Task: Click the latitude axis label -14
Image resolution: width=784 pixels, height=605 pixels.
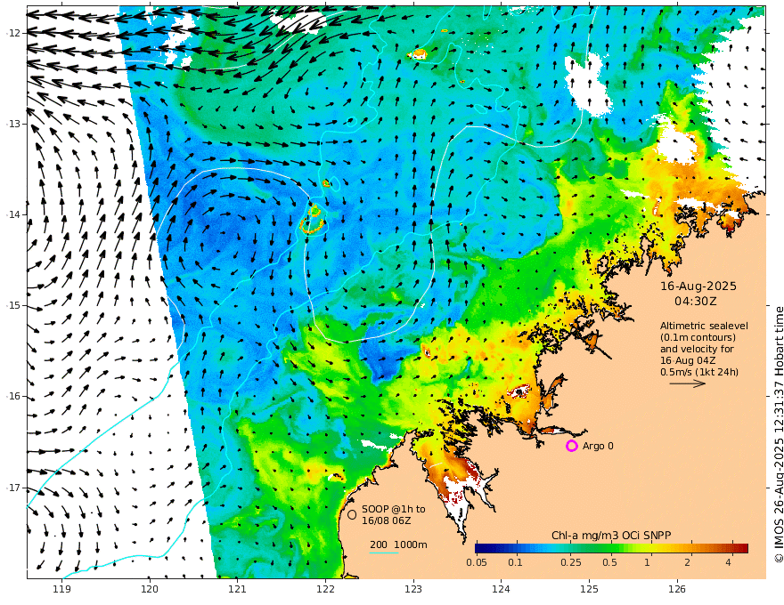Action: click(x=14, y=214)
